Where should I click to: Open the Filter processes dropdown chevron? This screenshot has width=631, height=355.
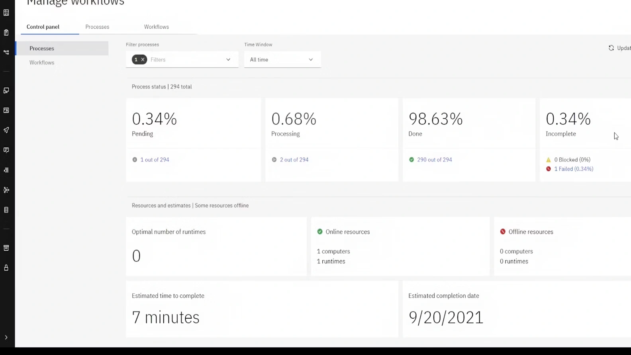[228, 60]
